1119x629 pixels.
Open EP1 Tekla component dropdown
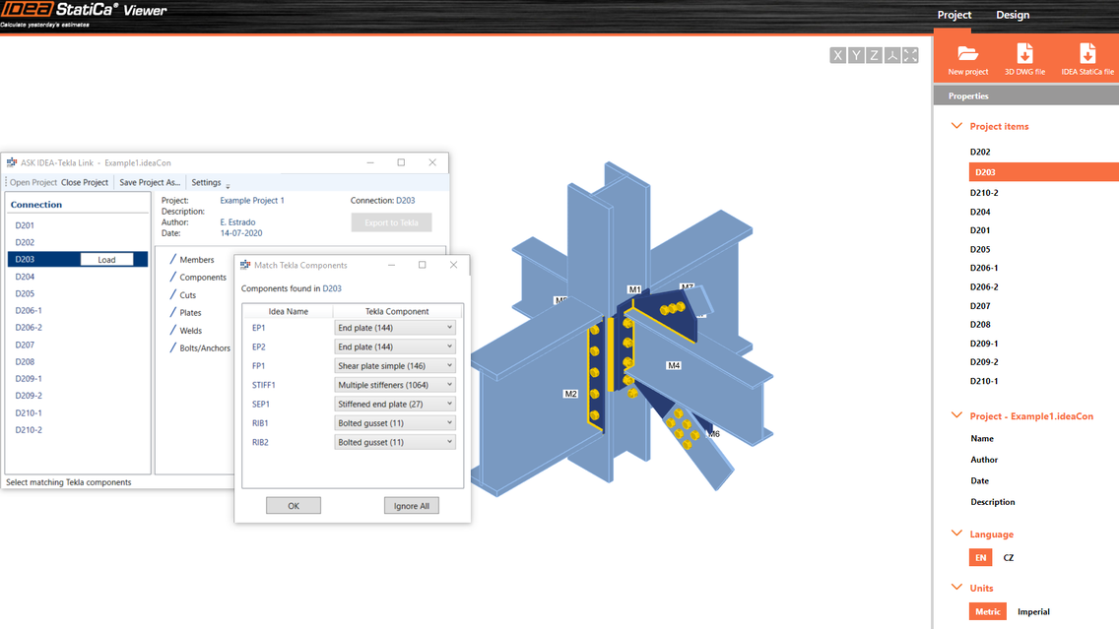click(x=395, y=328)
